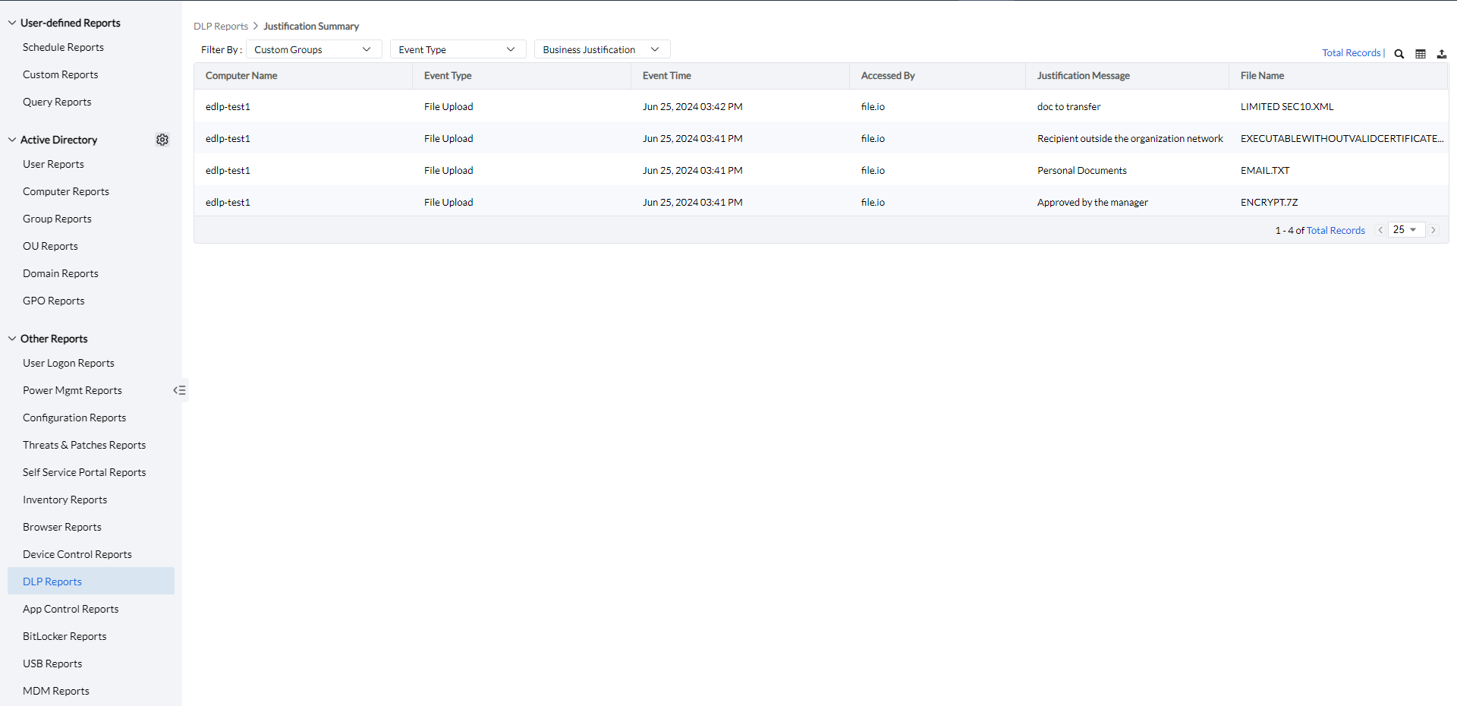This screenshot has height=706, width=1457.
Task: Open Group Reports
Action: coord(57,219)
